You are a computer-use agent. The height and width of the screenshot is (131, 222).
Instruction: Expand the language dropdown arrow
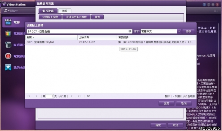[x=179, y=31]
